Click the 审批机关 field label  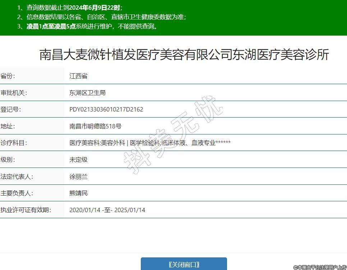coord(14,93)
